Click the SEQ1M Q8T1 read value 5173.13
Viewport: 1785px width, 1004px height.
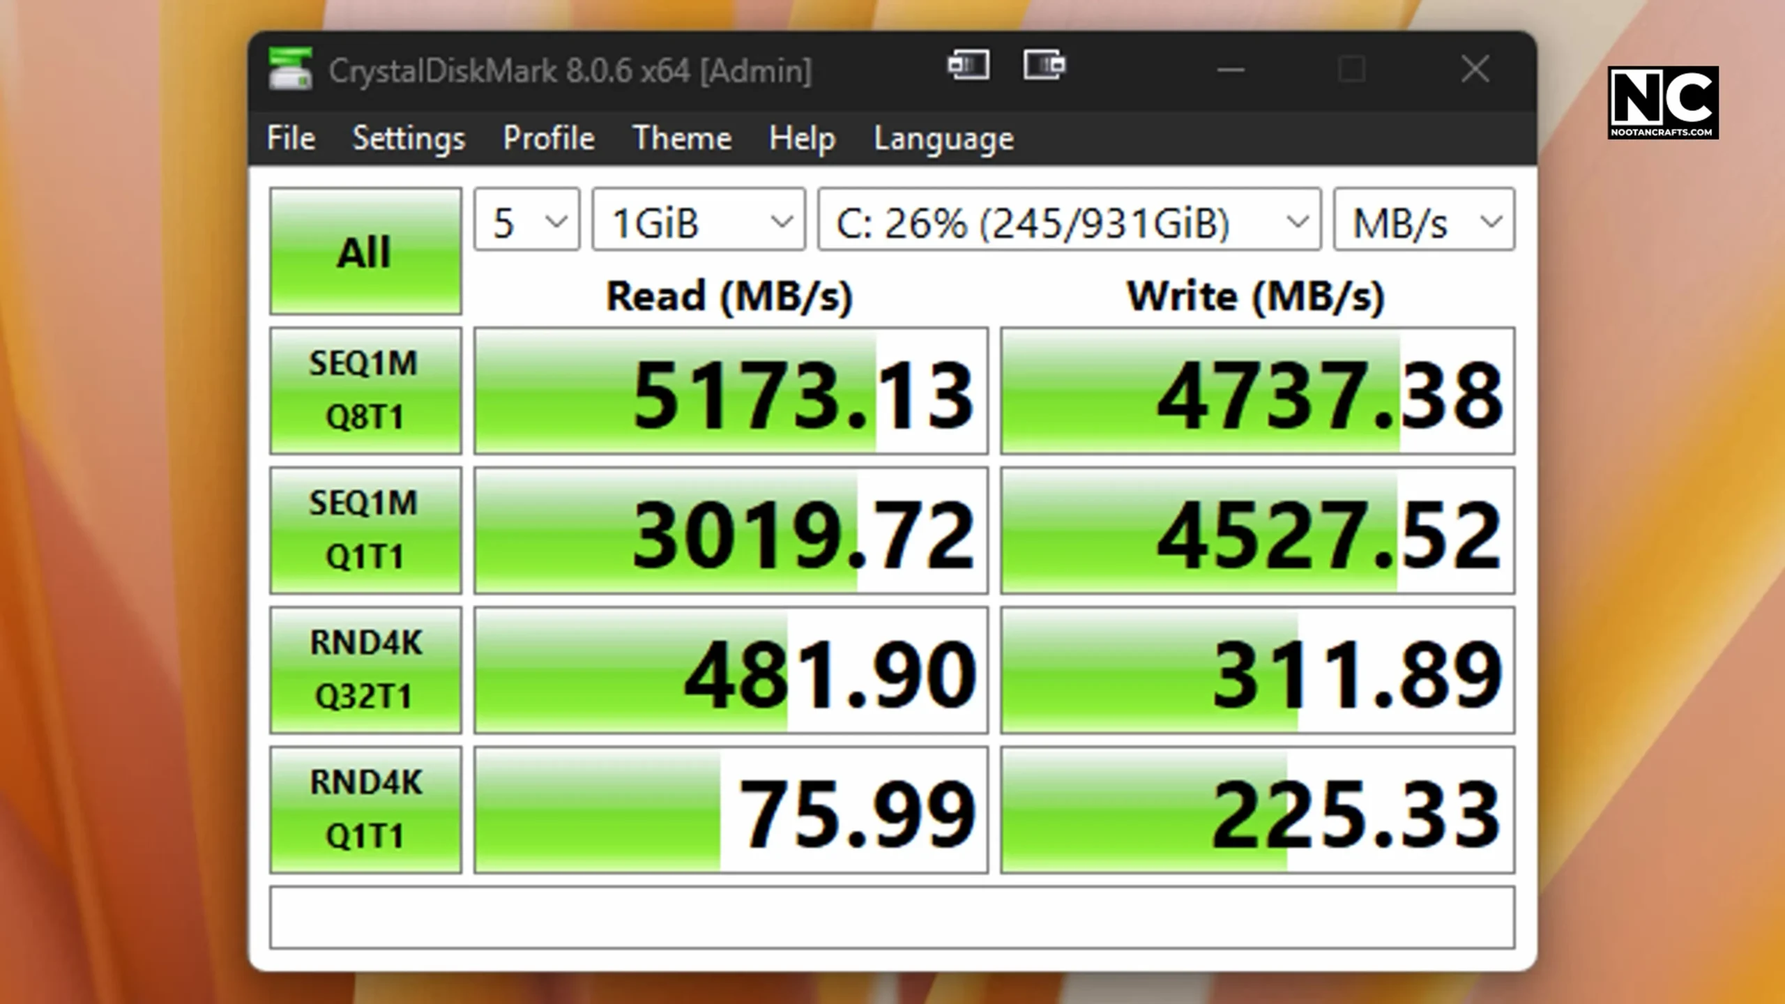point(731,390)
